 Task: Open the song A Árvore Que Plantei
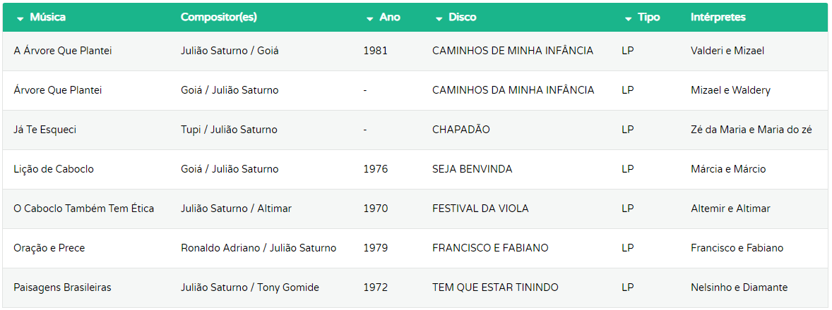63,51
